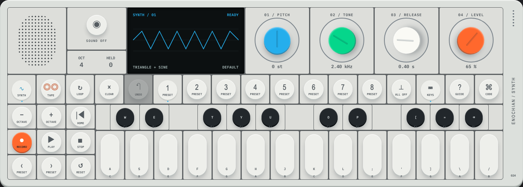Play the white G key
The image size is (523, 187).
coord(226,155)
